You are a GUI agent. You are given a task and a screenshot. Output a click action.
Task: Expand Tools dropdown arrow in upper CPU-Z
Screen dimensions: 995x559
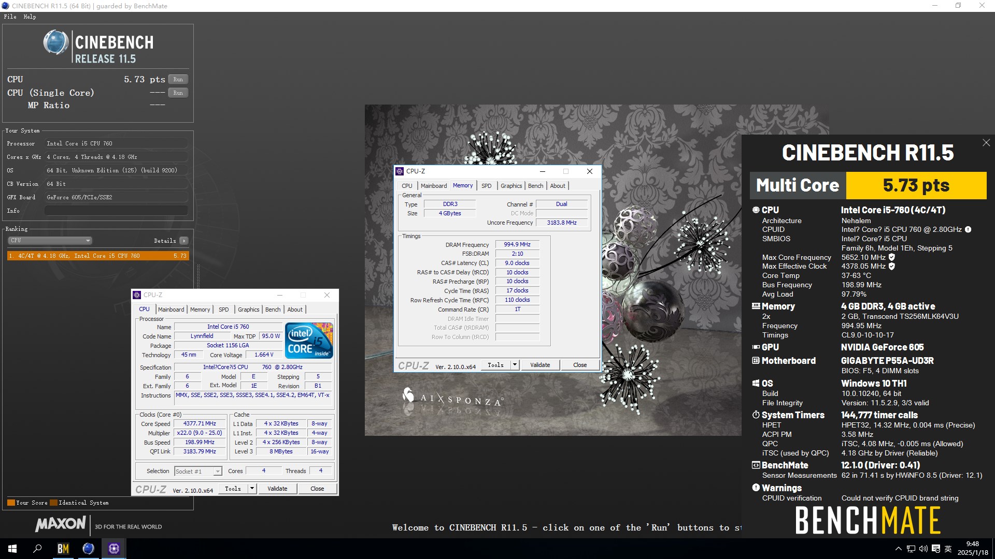point(515,365)
